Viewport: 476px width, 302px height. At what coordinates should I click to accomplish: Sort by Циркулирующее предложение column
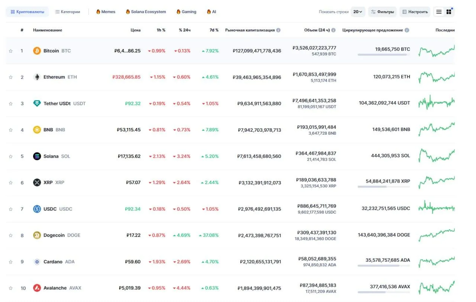[x=373, y=30]
